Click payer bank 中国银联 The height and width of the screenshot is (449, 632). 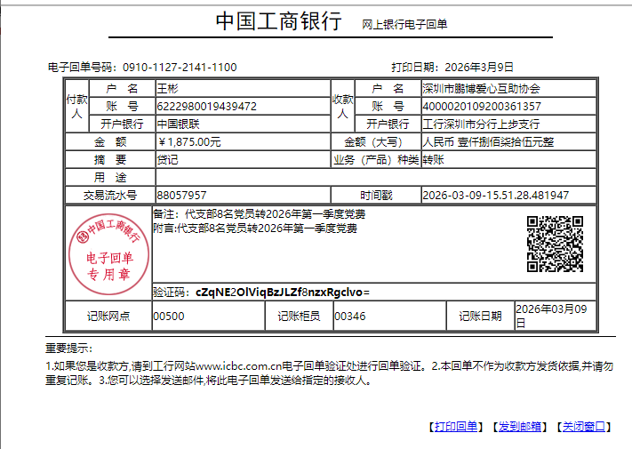[178, 124]
